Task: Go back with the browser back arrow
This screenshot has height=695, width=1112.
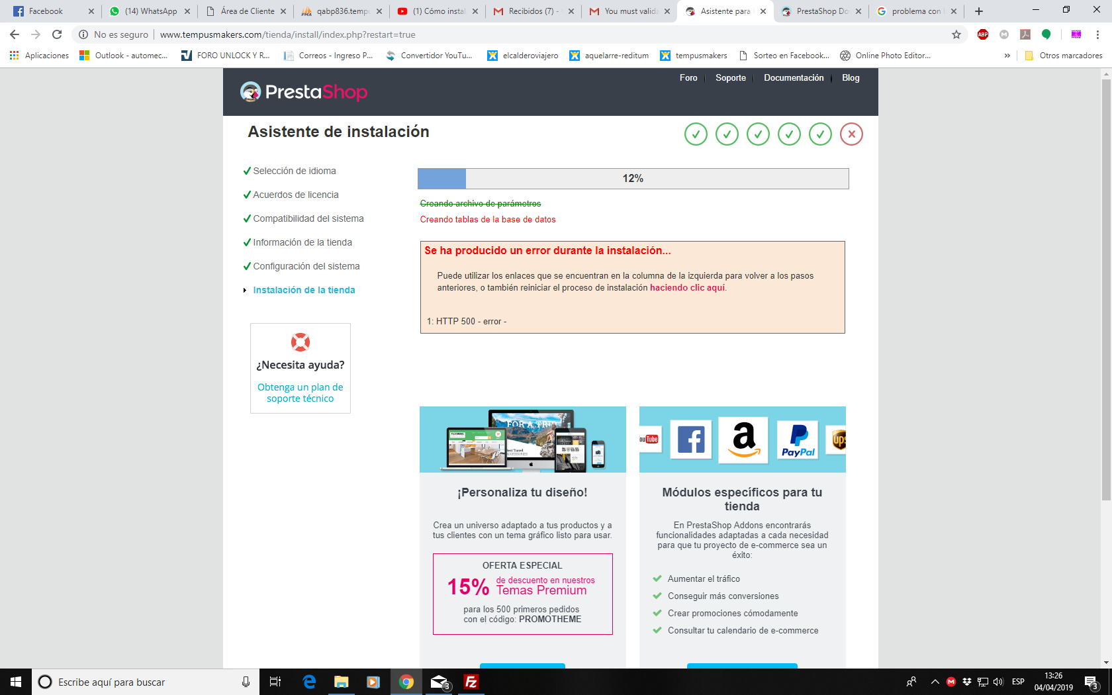Action: 15,34
